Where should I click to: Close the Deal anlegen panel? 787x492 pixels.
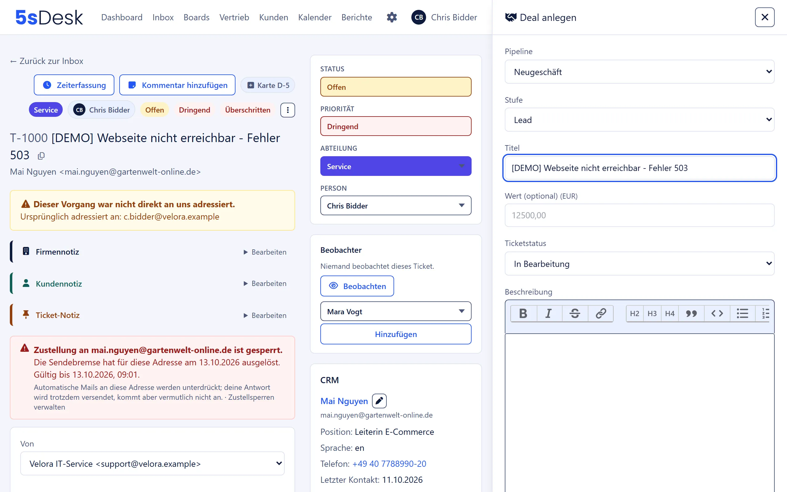pos(765,17)
